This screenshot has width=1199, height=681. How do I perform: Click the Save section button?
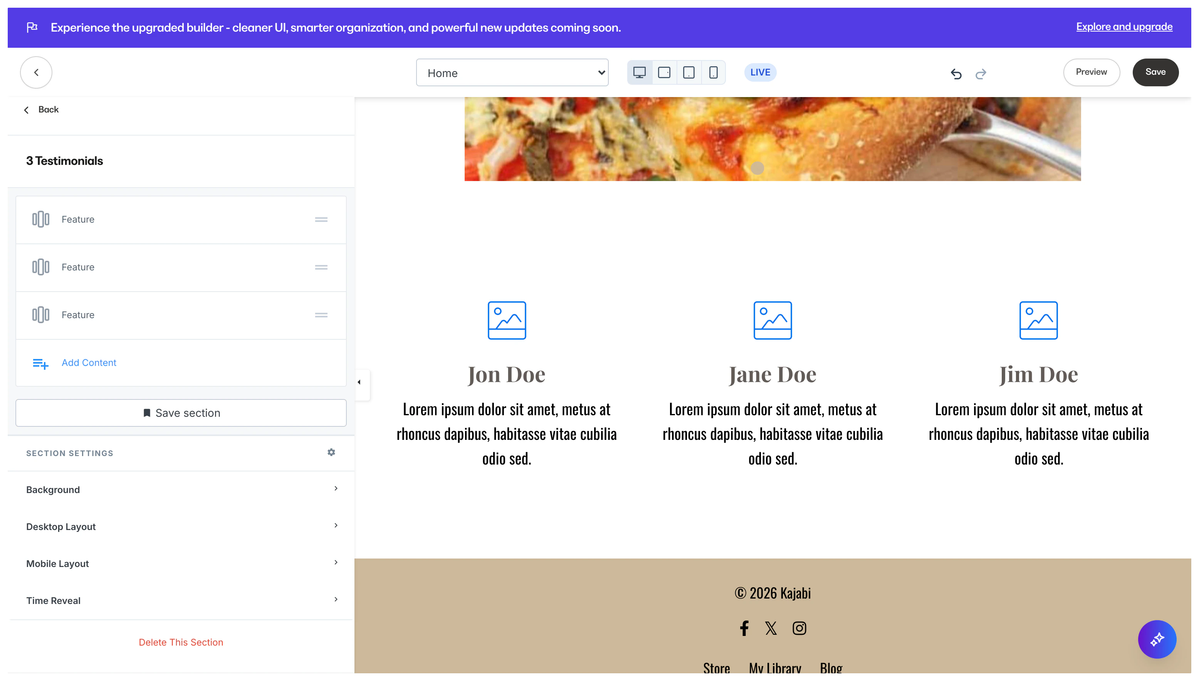coord(181,413)
